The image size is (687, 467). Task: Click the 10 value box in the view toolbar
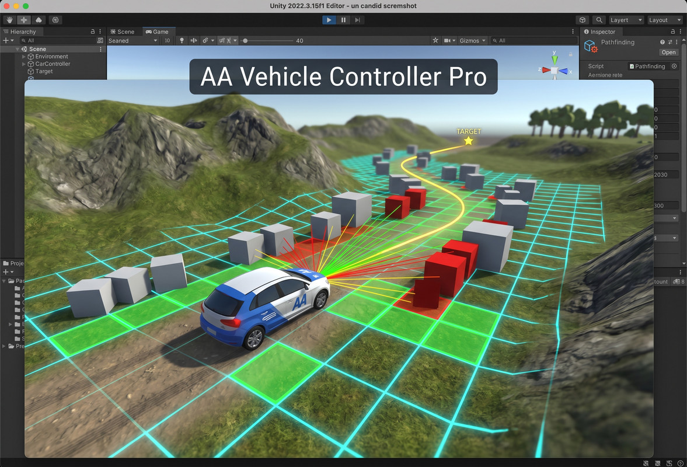(167, 40)
